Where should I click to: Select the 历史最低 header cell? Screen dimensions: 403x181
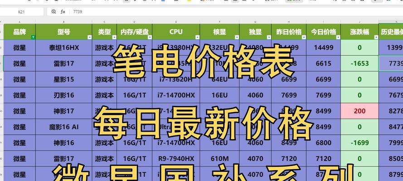391,32
